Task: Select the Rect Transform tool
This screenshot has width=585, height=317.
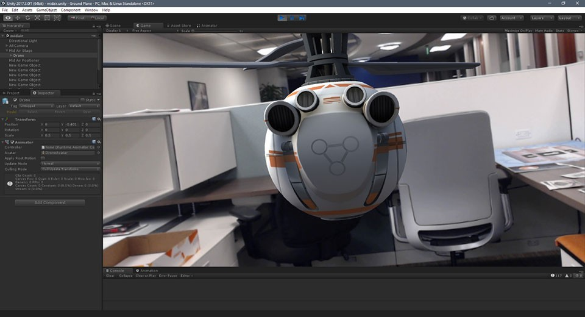Action: click(x=47, y=18)
